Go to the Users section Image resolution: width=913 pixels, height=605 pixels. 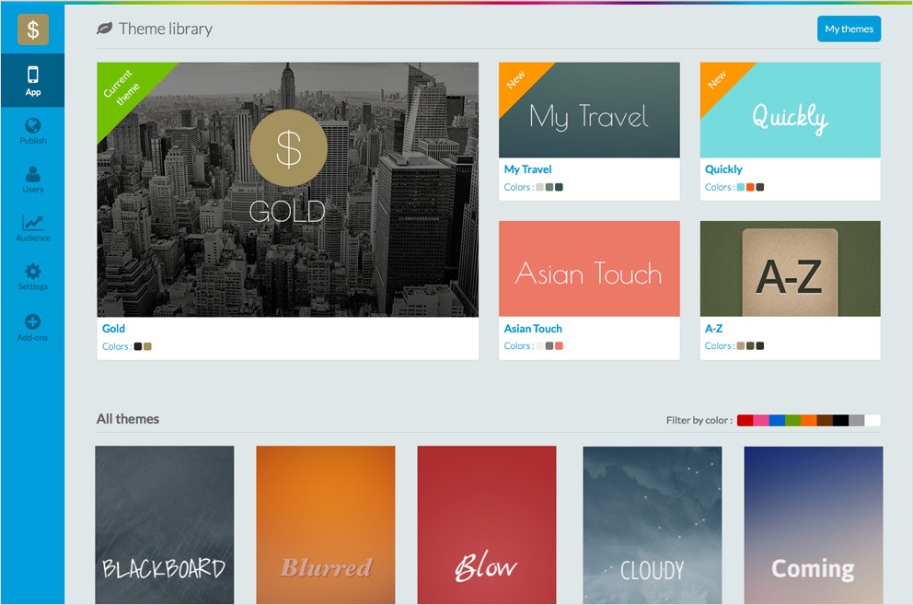32,180
